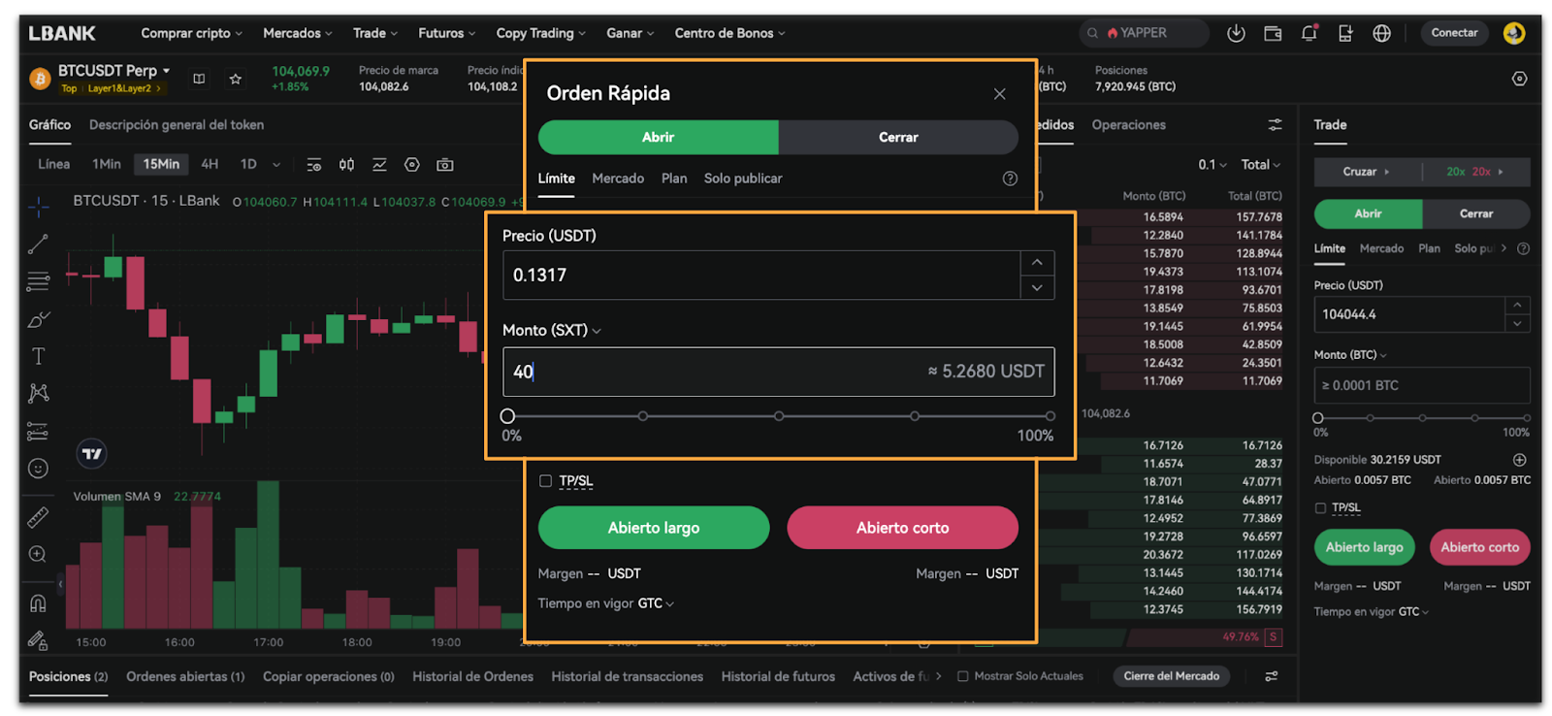Open the wallet icon in header

1273,33
